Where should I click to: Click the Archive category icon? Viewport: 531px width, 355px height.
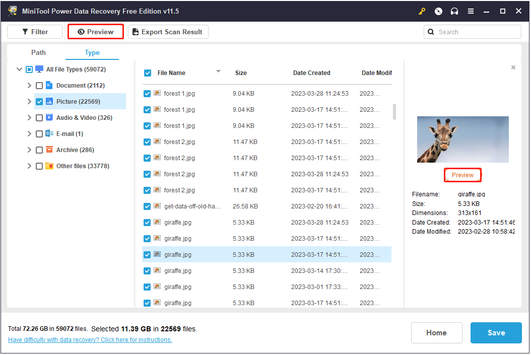click(49, 150)
